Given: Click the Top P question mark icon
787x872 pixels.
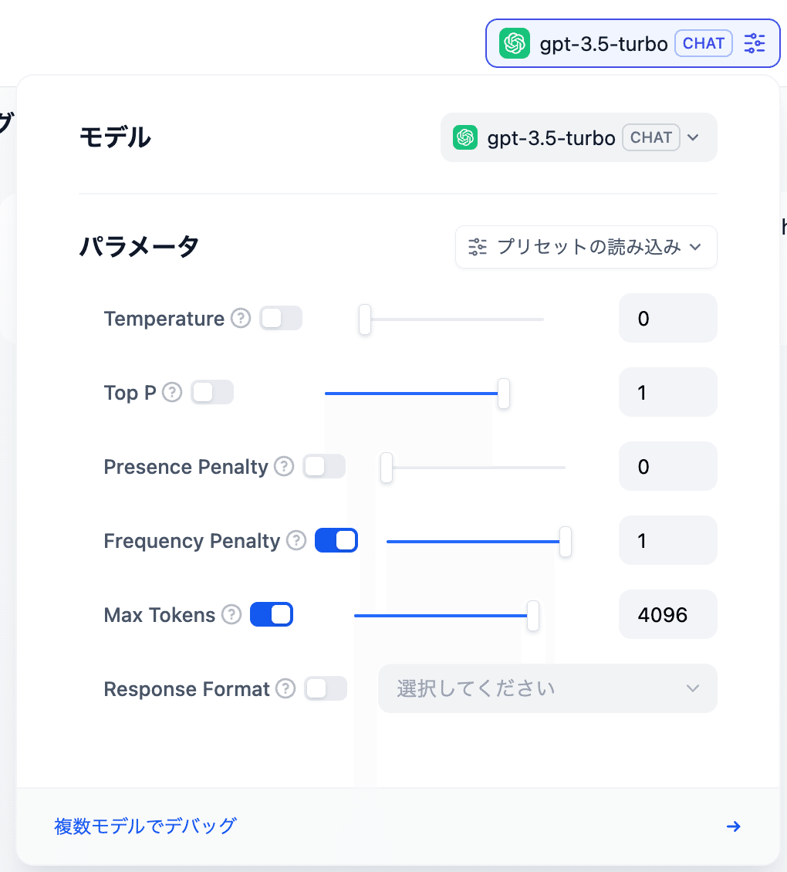Looking at the screenshot, I should coord(171,392).
